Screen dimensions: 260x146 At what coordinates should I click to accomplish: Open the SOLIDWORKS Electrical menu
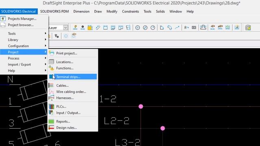pos(19,11)
